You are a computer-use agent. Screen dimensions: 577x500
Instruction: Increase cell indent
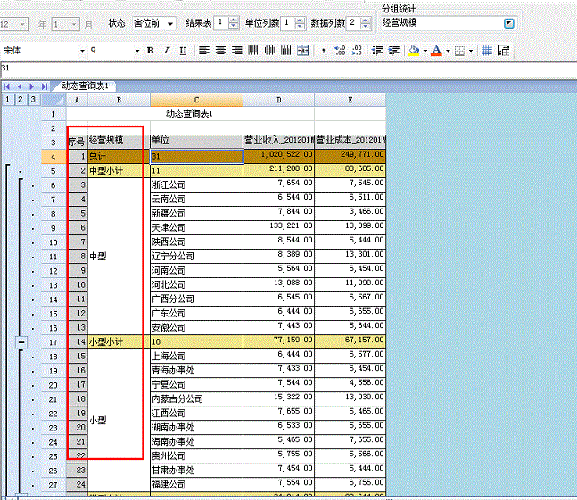tap(394, 51)
